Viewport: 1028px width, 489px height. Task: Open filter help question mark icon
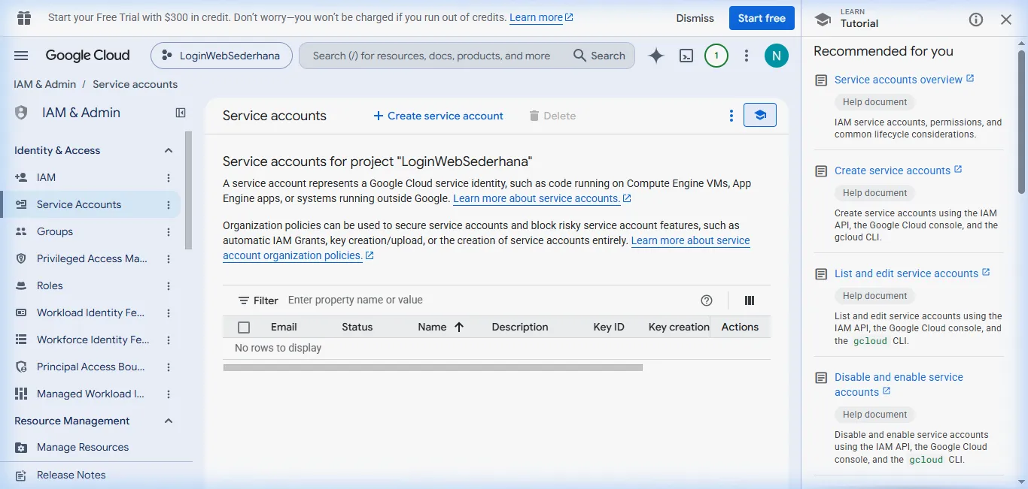(707, 300)
